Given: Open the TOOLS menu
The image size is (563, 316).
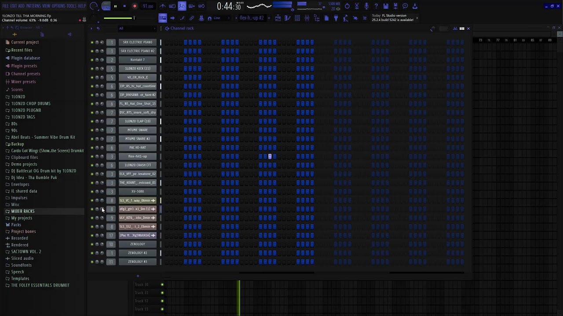Looking at the screenshot, I should [x=72, y=6].
